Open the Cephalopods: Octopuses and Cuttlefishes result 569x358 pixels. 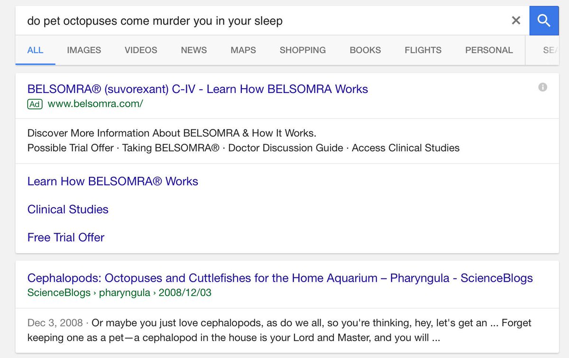[x=280, y=278]
